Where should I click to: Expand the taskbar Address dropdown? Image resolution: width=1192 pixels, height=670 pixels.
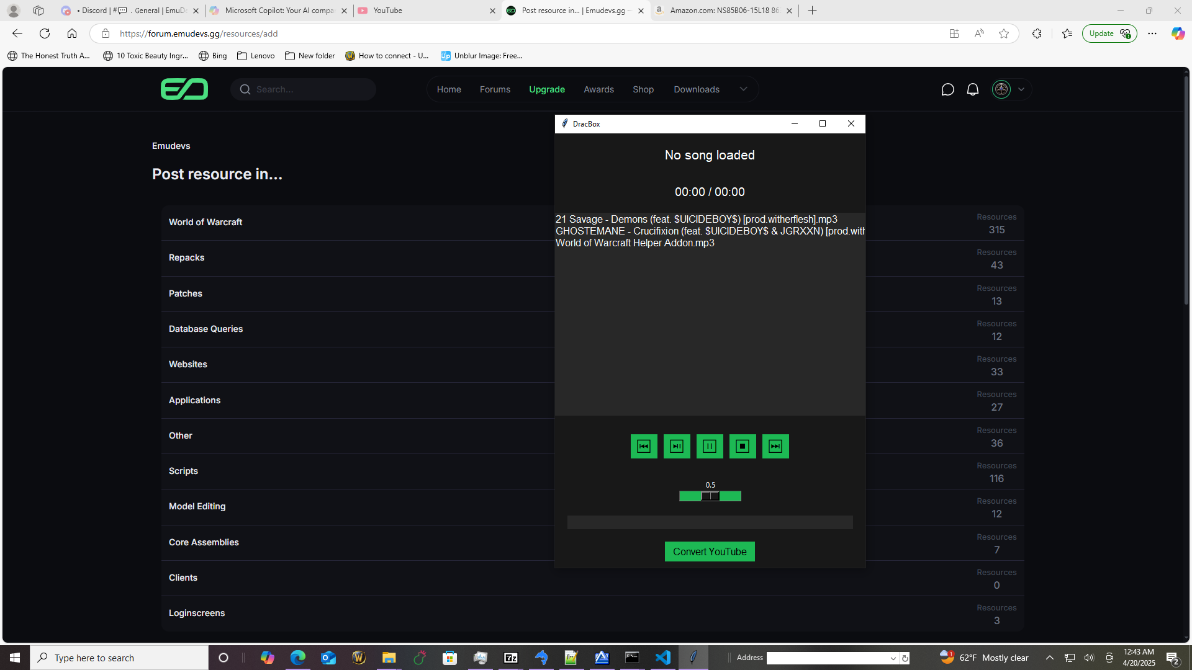(x=893, y=658)
